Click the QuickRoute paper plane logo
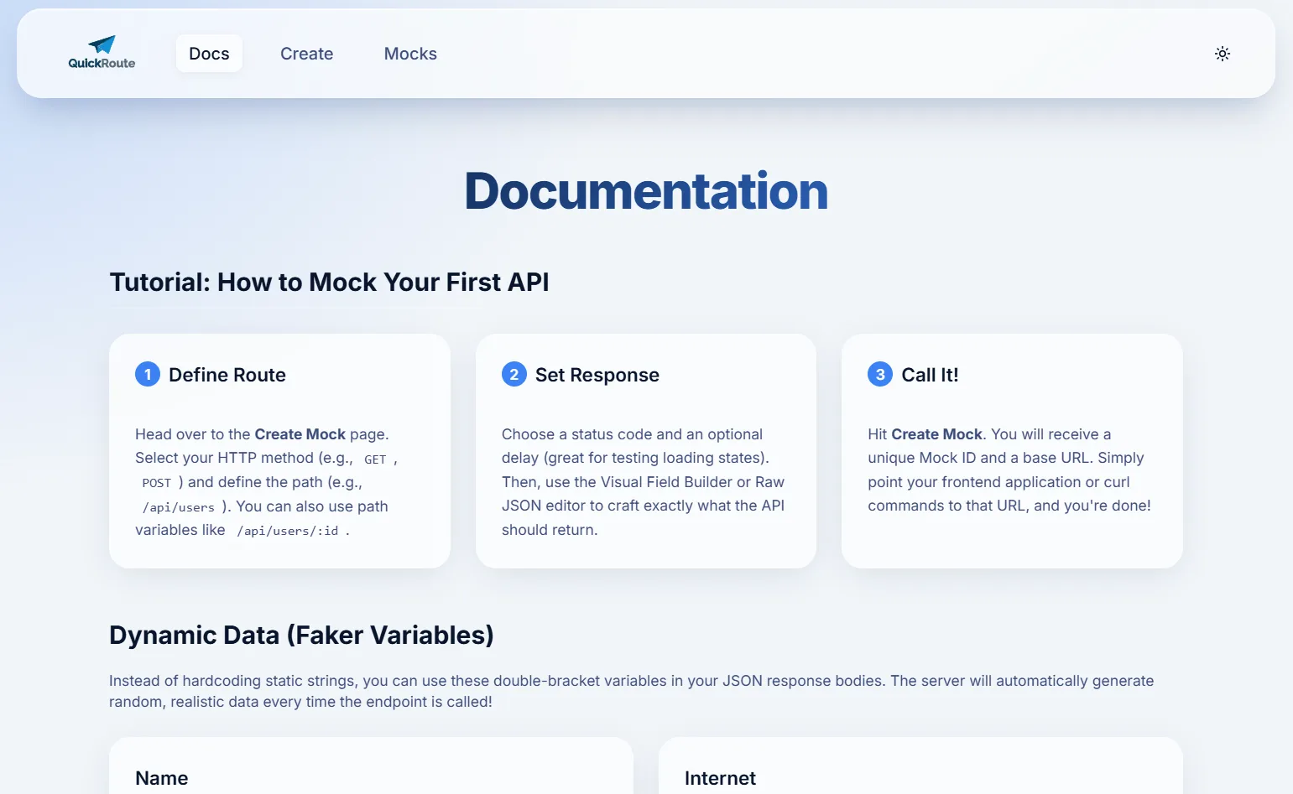 coord(102,53)
